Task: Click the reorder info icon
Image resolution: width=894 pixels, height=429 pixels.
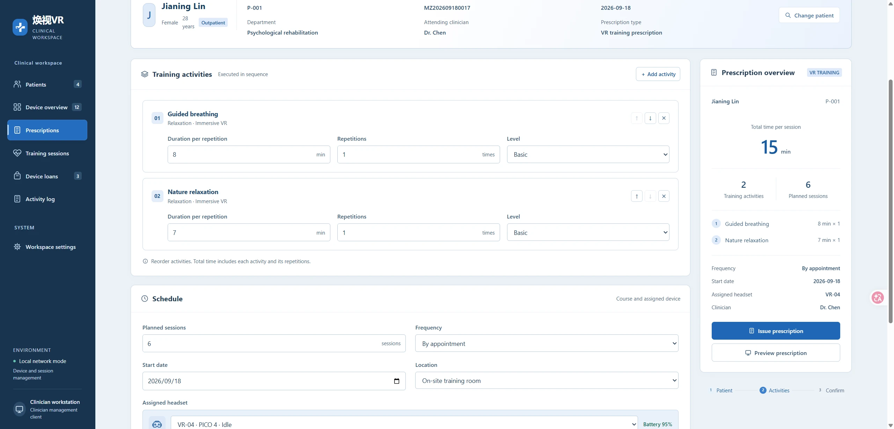Action: (145, 261)
